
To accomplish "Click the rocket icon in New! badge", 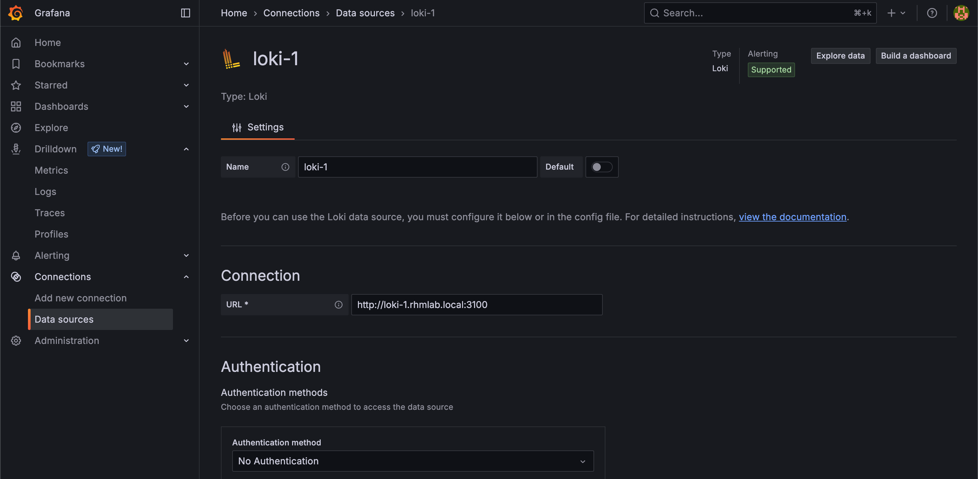I will 95,149.
